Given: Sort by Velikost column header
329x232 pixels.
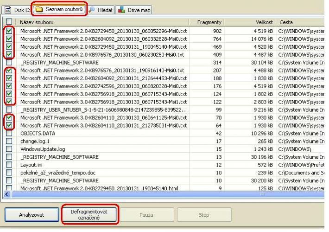Looking at the screenshot, I should point(250,22).
